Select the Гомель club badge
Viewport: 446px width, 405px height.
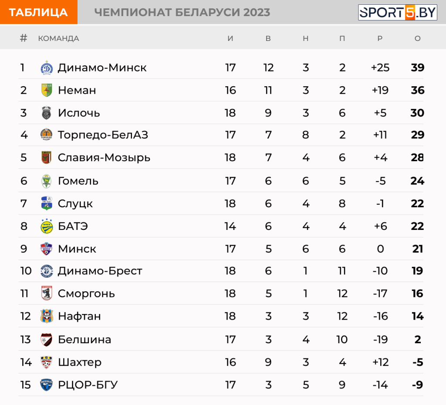pos(46,181)
